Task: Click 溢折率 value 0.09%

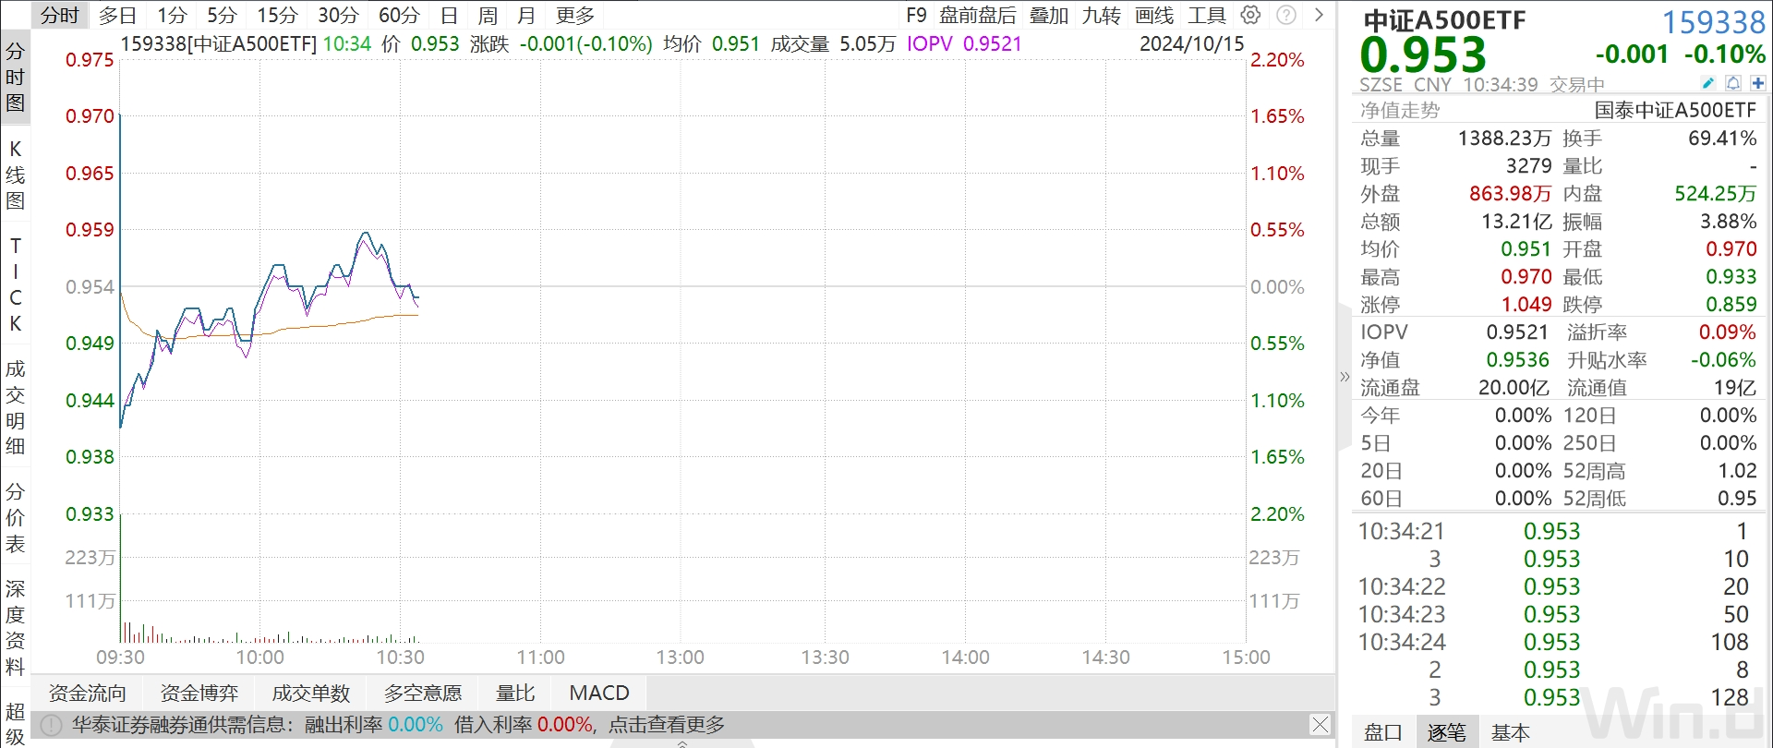Action: 1728,332
